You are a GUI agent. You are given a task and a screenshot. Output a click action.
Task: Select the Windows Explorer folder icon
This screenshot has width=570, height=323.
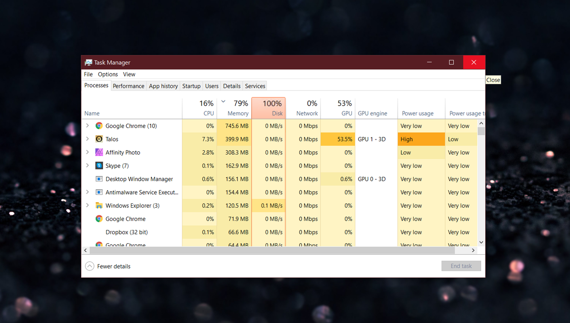pyautogui.click(x=99, y=205)
